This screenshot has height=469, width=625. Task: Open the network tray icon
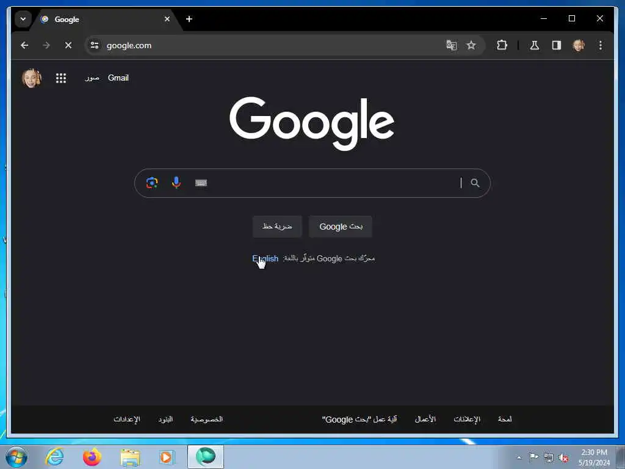(x=549, y=457)
